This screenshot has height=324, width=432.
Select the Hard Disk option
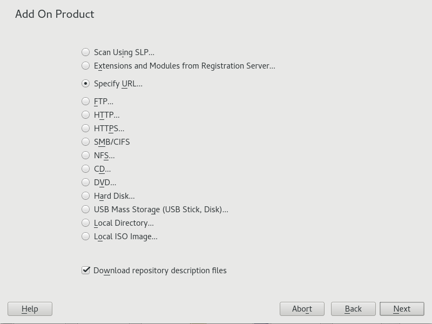point(86,195)
